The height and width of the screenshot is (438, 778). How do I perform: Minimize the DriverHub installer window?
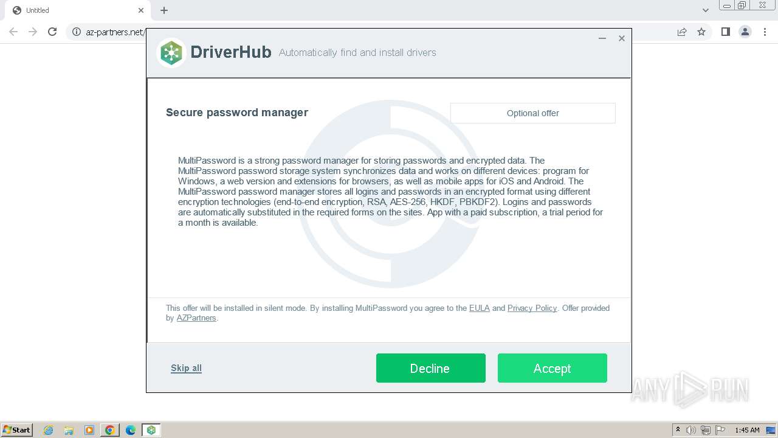[602, 38]
